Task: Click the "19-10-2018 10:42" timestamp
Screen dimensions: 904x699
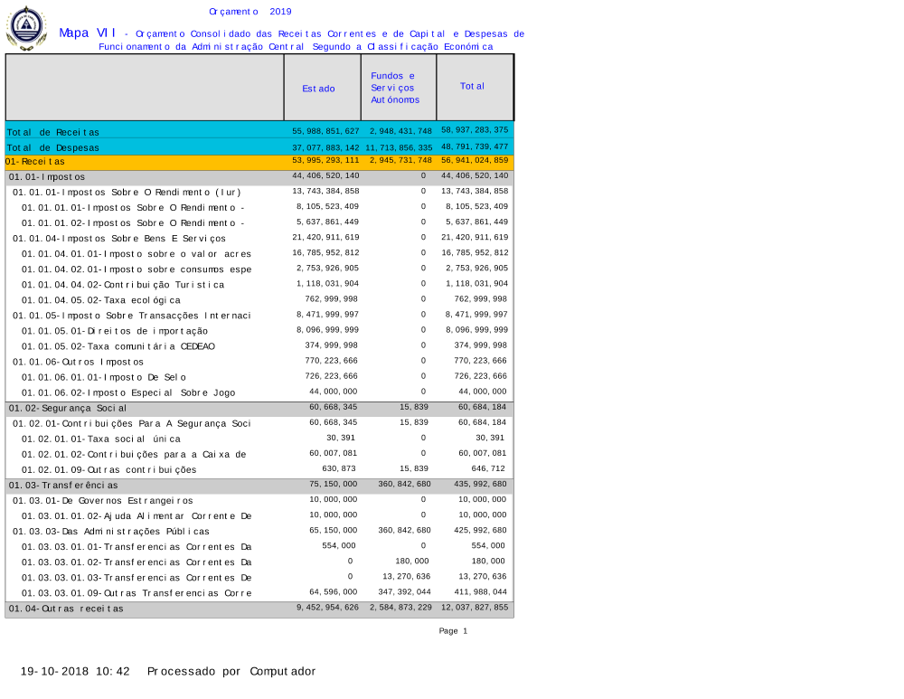Action: 76,672
